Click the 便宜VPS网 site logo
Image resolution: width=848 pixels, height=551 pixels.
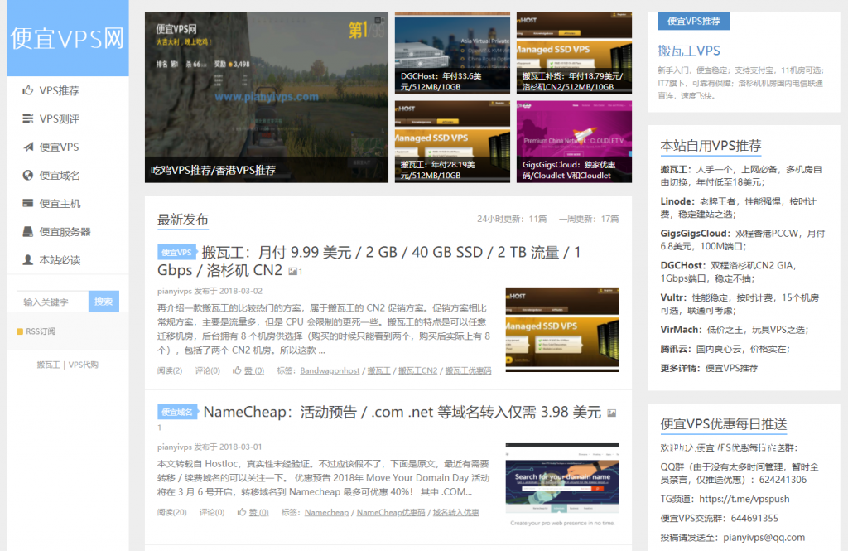click(68, 38)
